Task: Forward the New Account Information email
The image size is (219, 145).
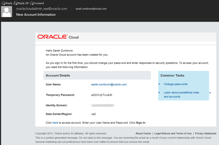Action: point(37,3)
